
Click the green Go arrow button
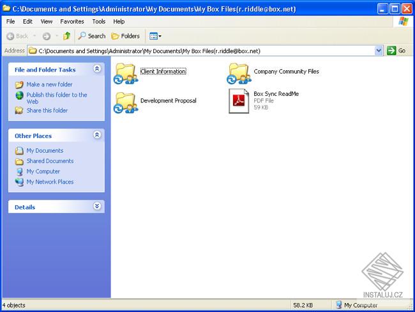[x=391, y=51]
